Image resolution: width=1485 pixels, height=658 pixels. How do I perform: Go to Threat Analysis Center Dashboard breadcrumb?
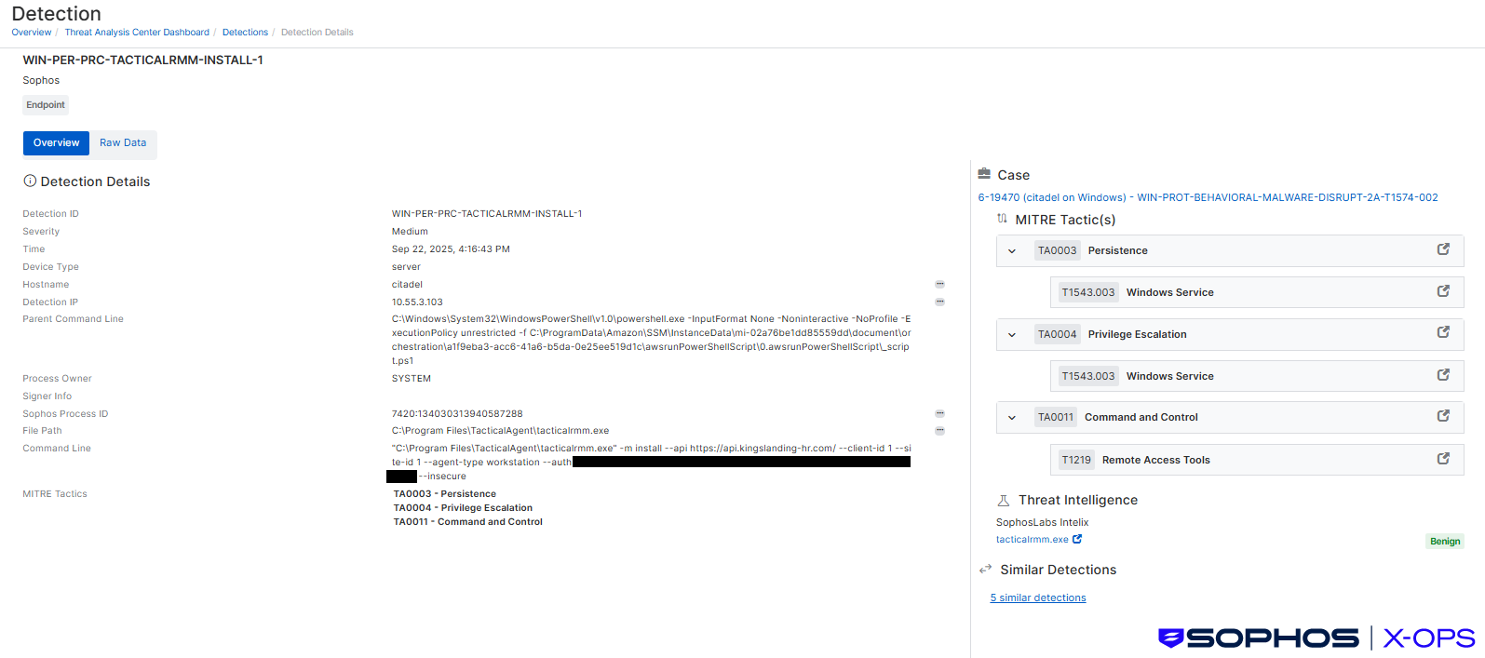pos(137,33)
